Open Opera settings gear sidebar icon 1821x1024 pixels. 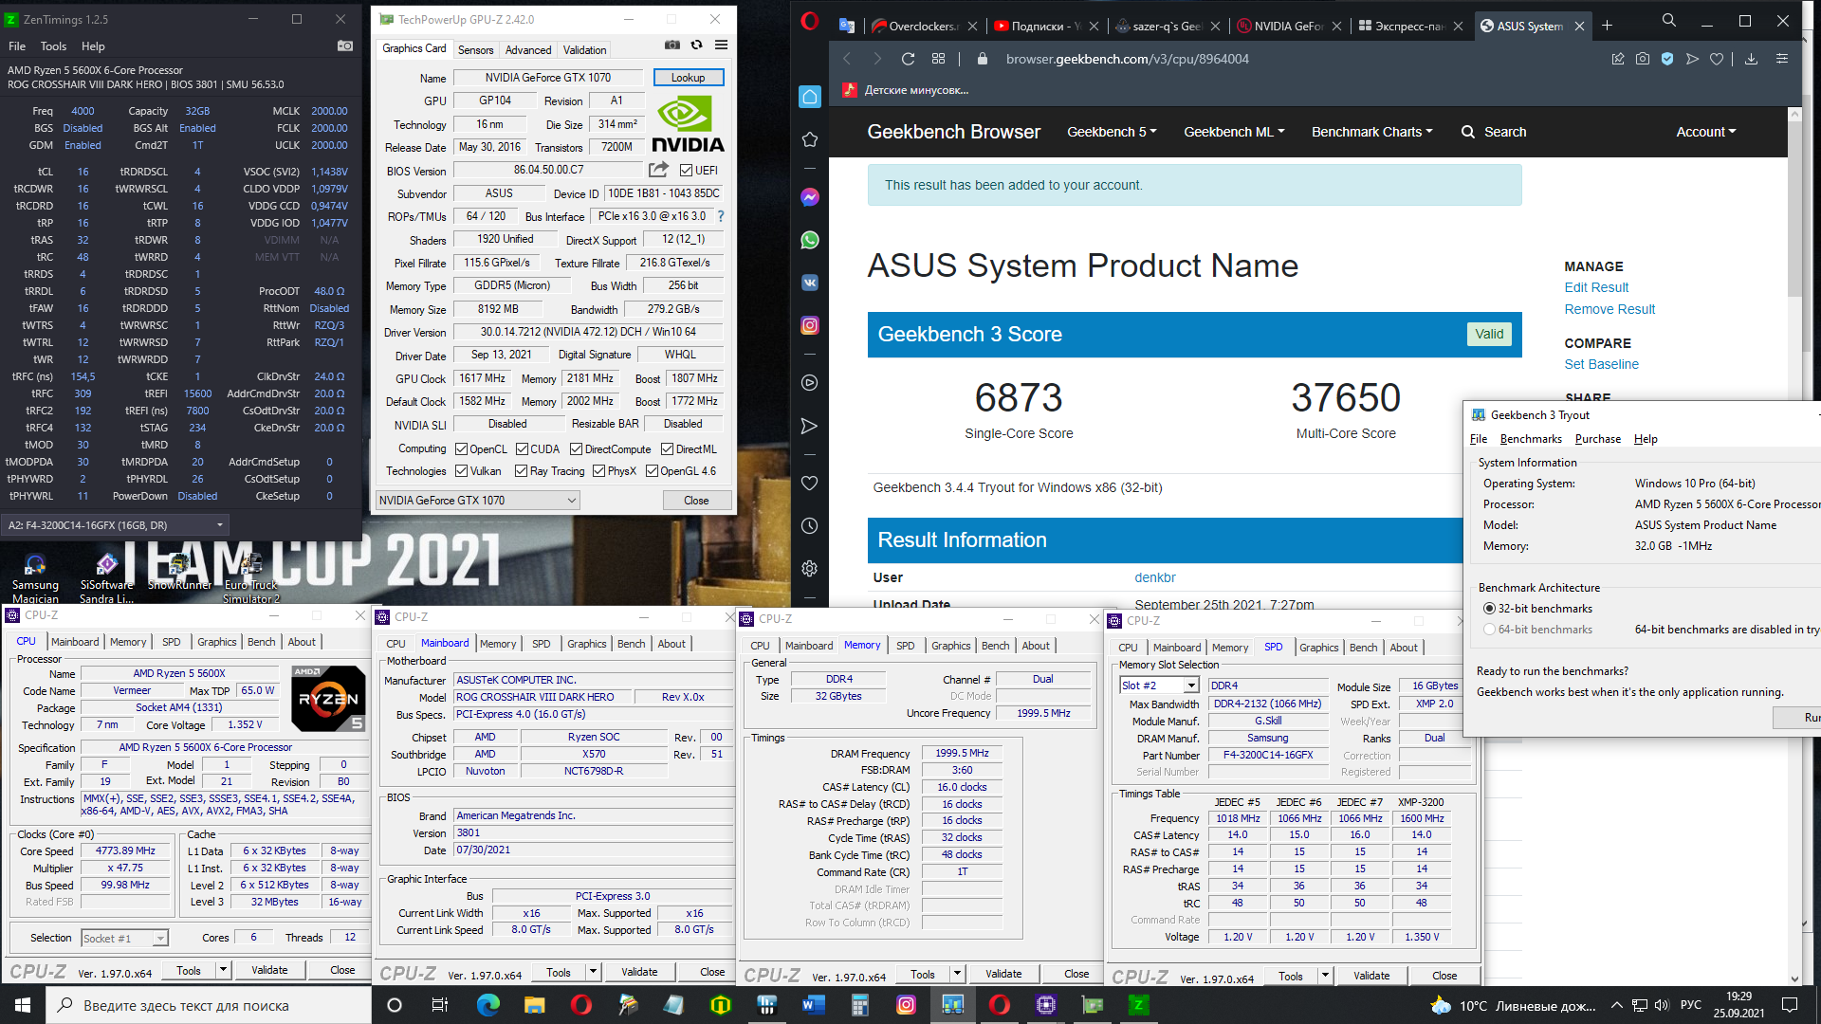click(810, 568)
